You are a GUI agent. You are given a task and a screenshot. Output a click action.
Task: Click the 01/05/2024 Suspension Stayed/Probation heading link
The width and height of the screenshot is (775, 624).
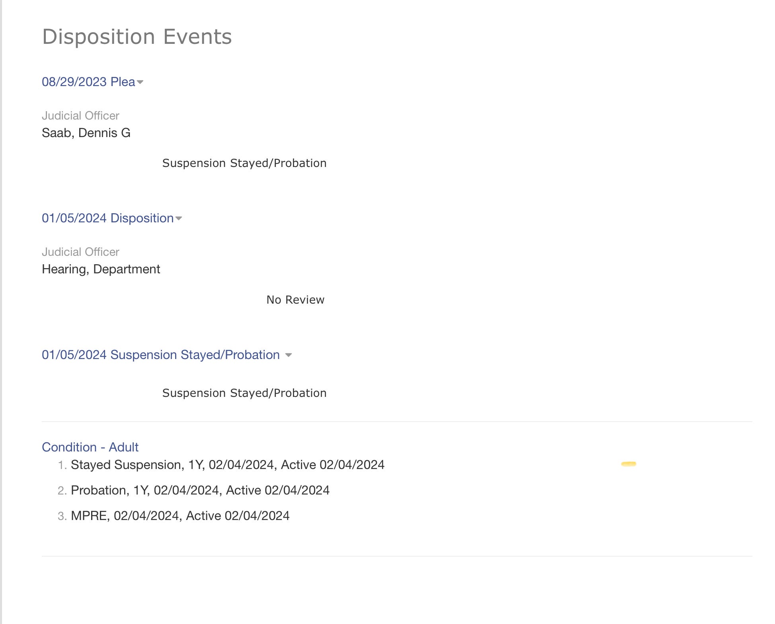coord(160,355)
